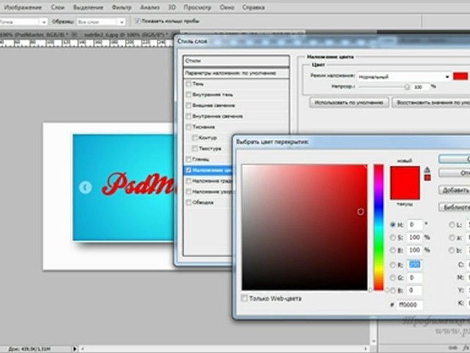The height and width of the screenshot is (353, 470).
Task: Open the Просмотр menu
Action: [x=197, y=7]
